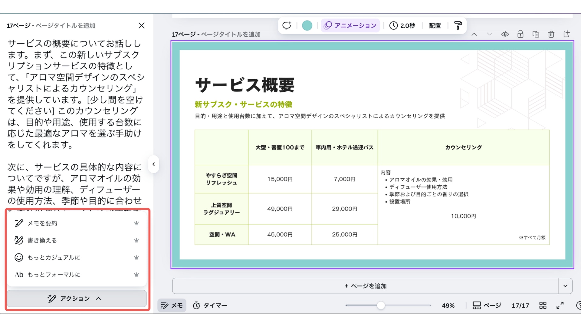The image size is (581, 327).
Task: Click + ページを追加 button
Action: (x=365, y=286)
